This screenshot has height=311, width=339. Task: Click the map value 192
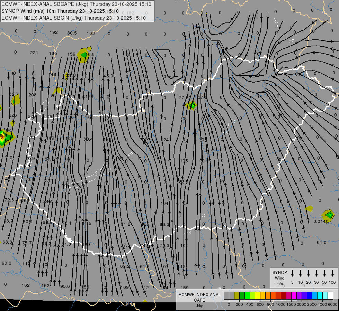(54, 32)
